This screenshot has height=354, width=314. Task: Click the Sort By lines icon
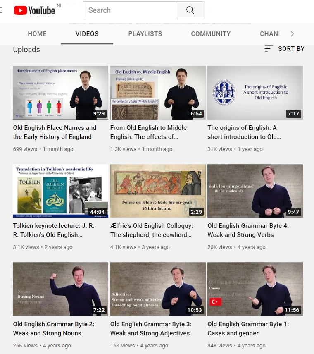tap(269, 48)
